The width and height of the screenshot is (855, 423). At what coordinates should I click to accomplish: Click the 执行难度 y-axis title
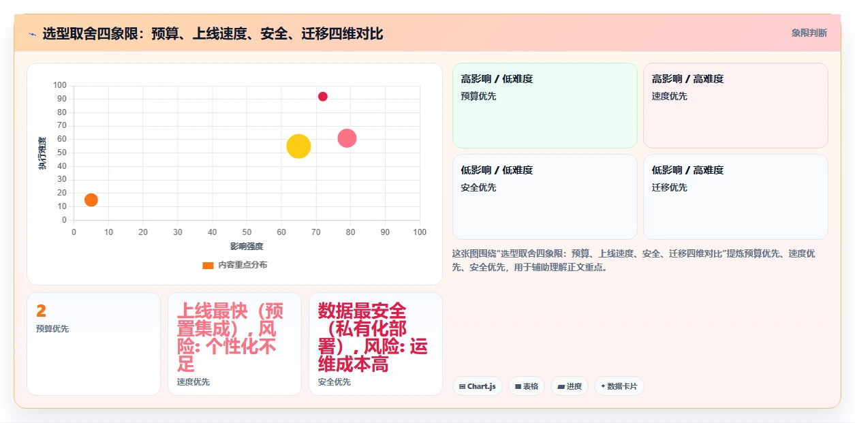point(42,153)
